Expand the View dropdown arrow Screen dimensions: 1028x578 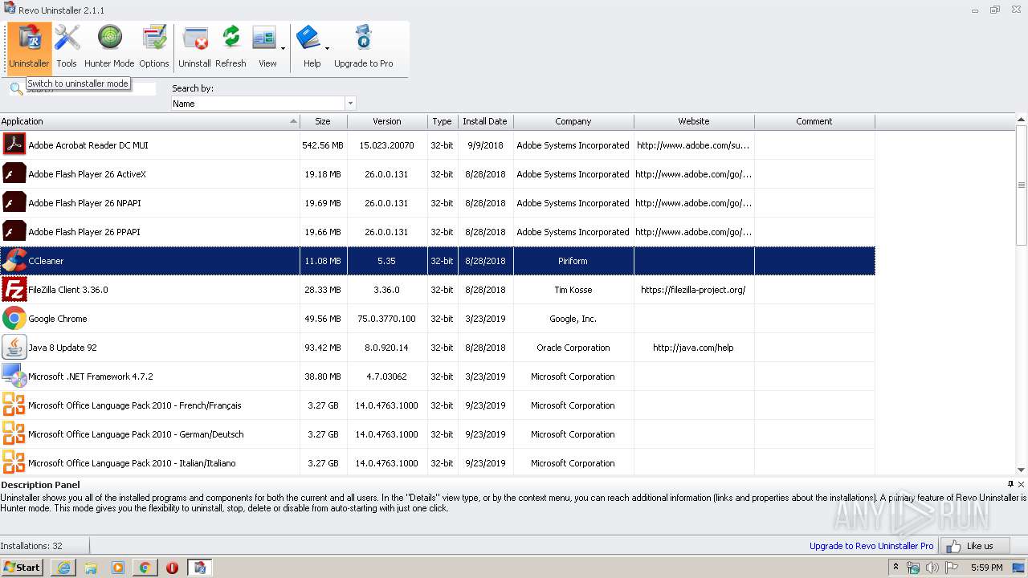(x=283, y=48)
